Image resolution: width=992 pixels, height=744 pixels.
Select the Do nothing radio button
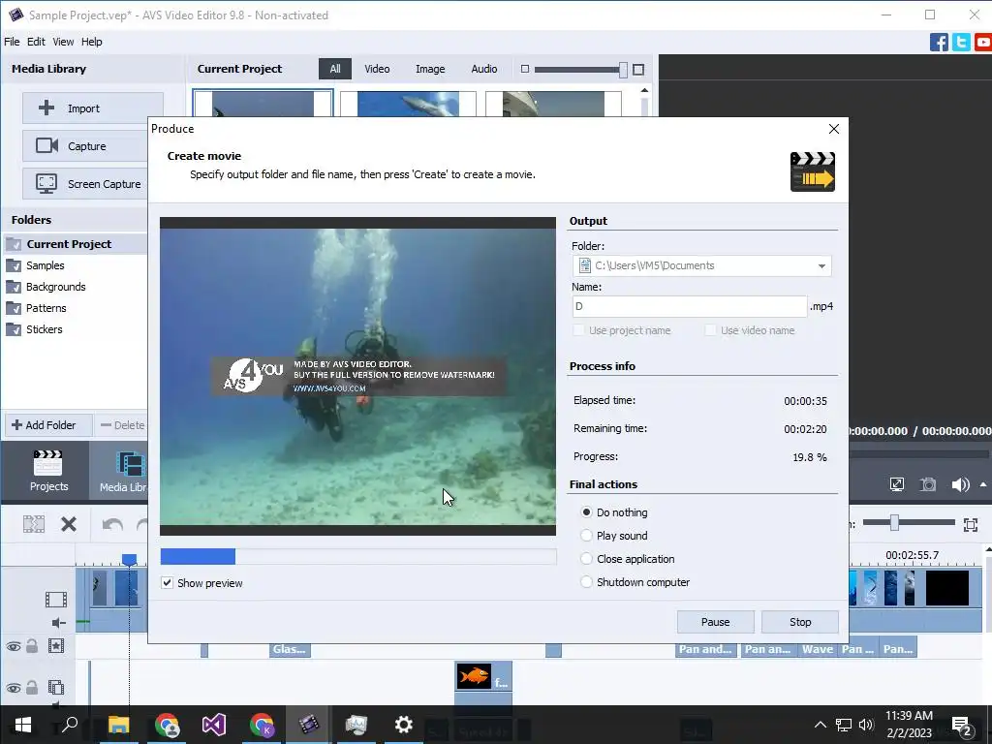586,511
